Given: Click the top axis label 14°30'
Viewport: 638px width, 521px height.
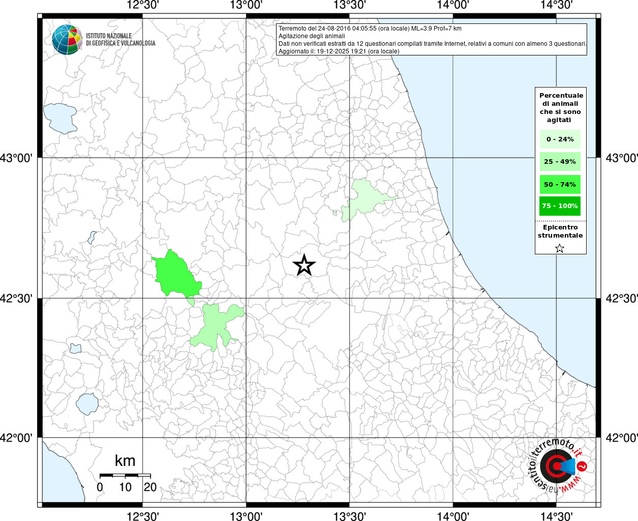Looking at the screenshot, I should tap(557, 5).
